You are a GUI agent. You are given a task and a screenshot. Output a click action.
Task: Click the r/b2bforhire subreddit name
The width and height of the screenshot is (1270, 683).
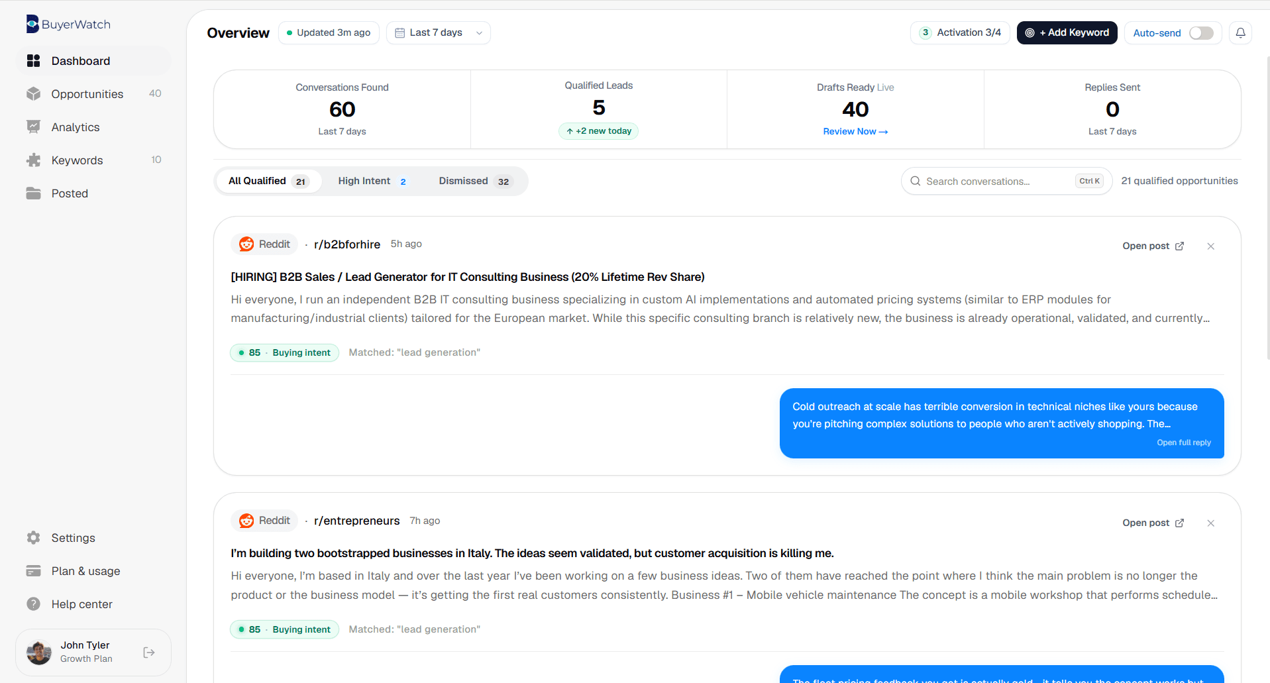click(347, 244)
